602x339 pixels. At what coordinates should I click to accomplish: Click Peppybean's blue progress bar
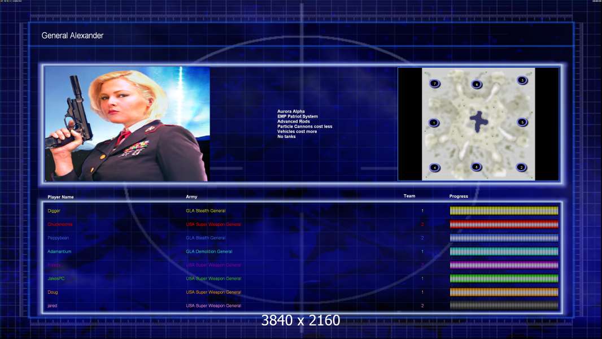504,238
